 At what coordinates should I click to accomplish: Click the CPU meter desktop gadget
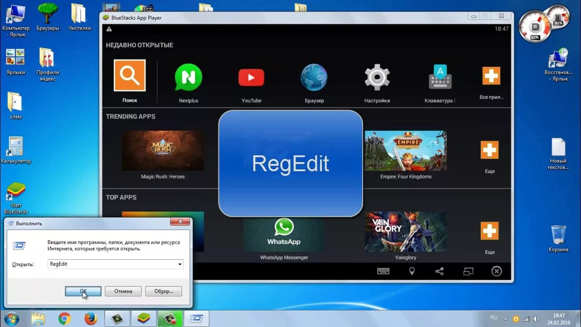tap(535, 26)
